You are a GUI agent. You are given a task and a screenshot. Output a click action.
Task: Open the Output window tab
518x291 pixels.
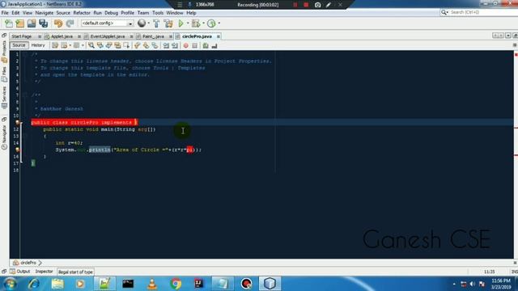click(x=20, y=272)
